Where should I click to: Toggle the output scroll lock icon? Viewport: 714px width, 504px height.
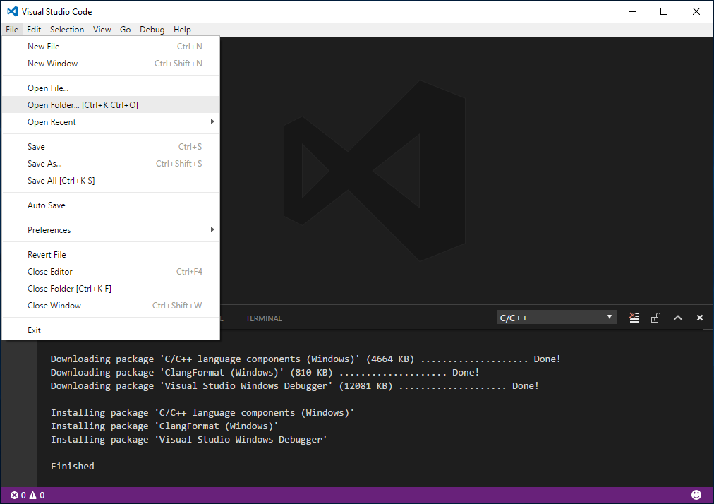point(655,318)
